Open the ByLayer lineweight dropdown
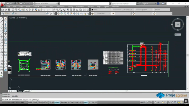Screen dimensions: 189x106 pos(144,10)
